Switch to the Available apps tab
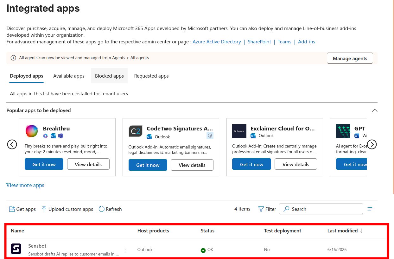 pos(69,76)
